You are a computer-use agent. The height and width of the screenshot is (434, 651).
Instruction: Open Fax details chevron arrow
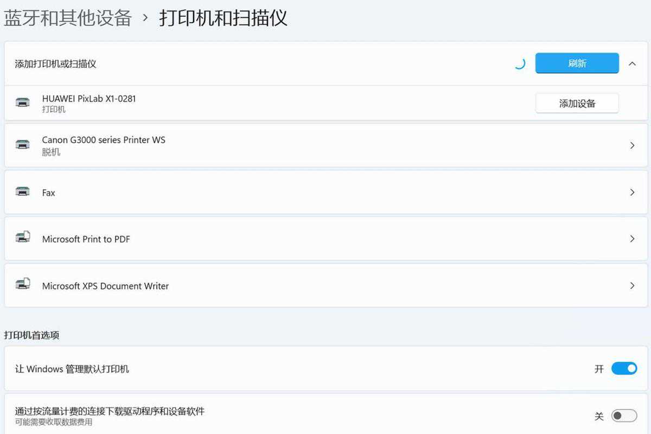pyautogui.click(x=632, y=192)
